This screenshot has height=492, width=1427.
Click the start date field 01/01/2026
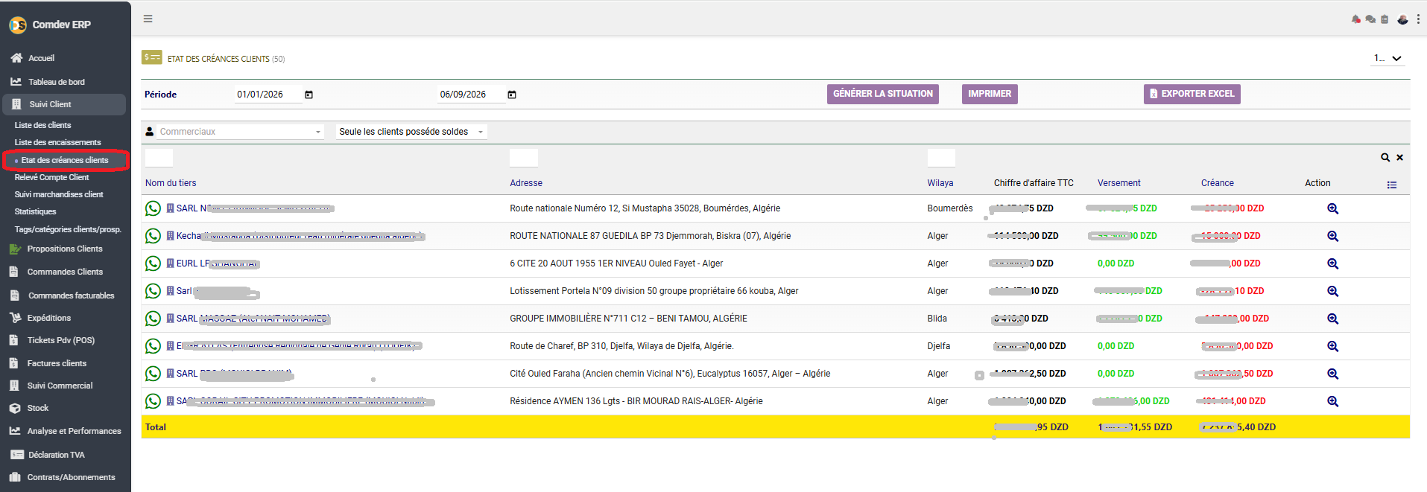[268, 95]
